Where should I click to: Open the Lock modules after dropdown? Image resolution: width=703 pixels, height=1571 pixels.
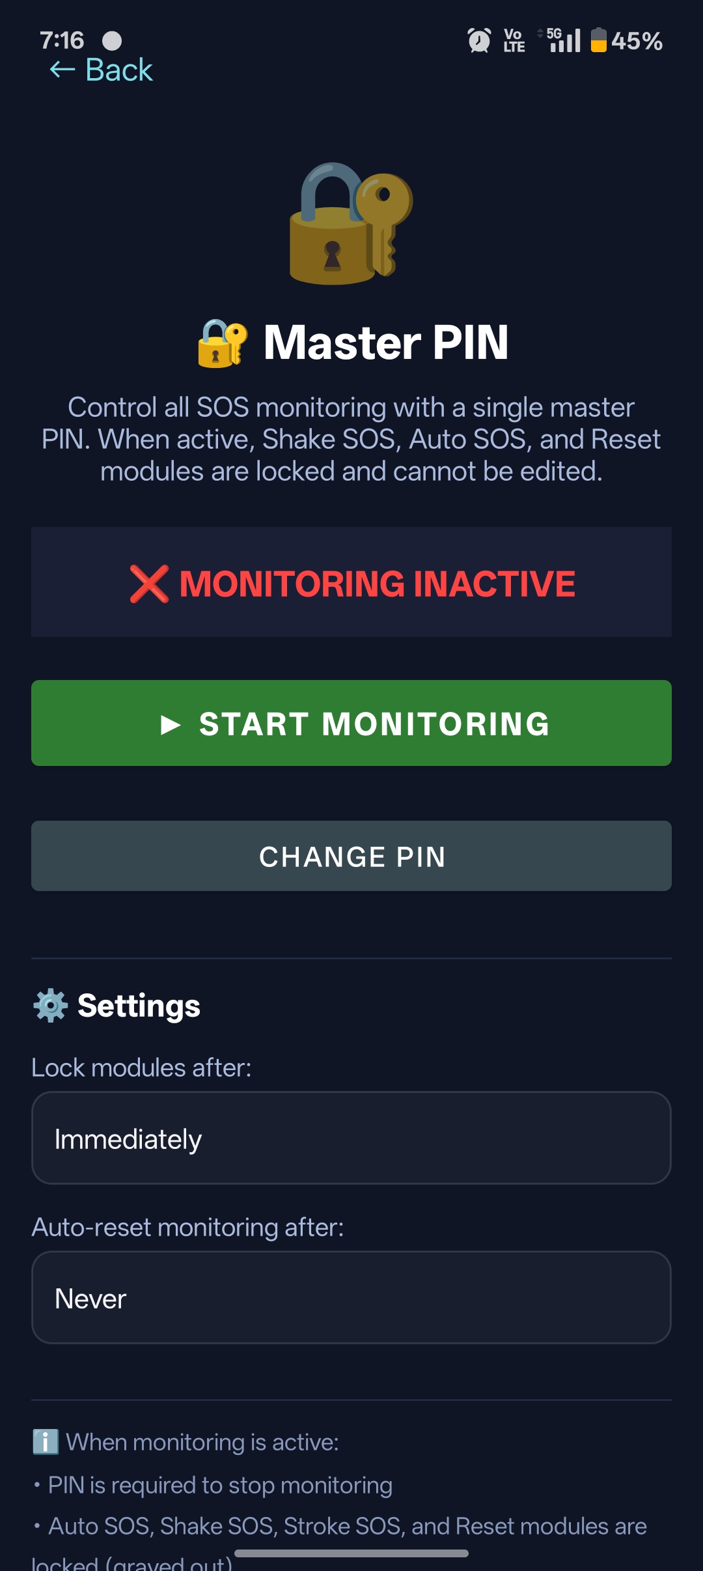(351, 1138)
